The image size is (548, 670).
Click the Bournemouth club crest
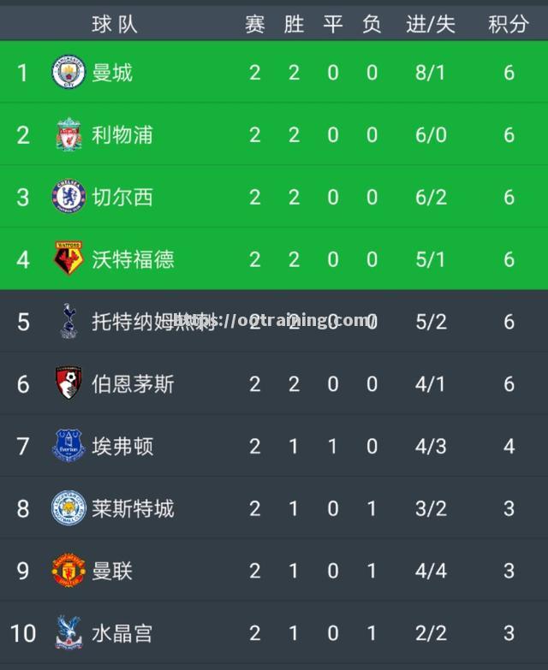pos(68,382)
